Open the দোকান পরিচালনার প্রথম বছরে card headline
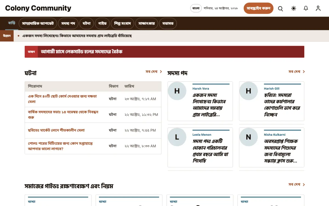329x206 pixels. point(211,151)
